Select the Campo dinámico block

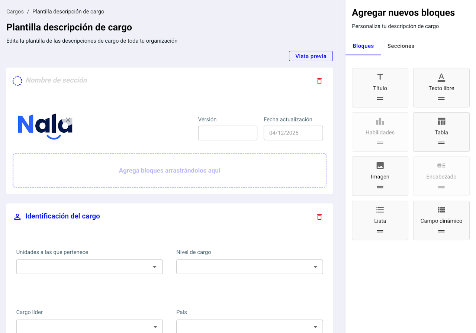441,220
